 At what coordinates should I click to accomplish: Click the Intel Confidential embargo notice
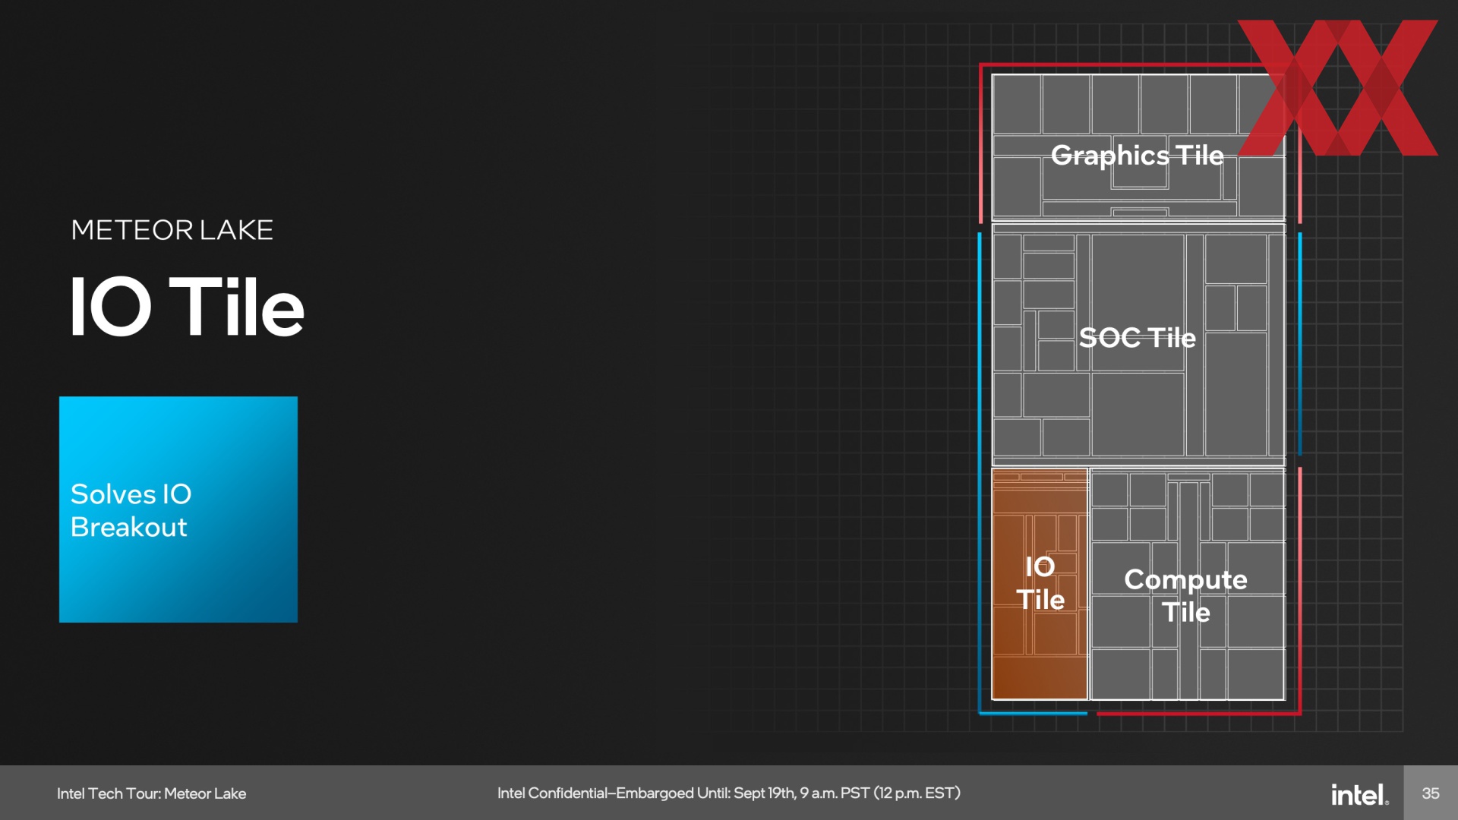tap(729, 793)
